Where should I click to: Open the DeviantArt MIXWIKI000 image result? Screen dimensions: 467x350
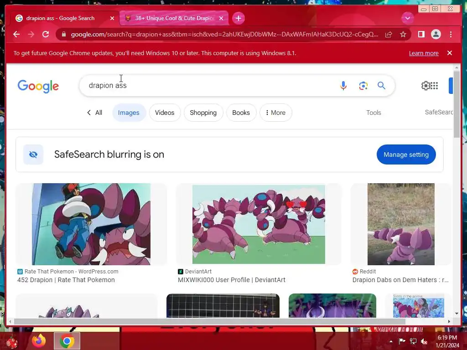click(259, 224)
